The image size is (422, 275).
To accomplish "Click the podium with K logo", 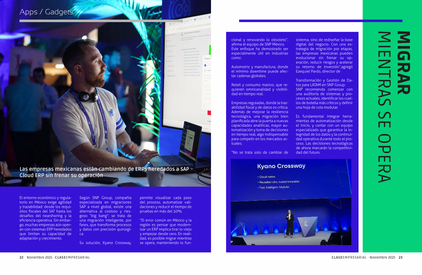I will (307, 225).
